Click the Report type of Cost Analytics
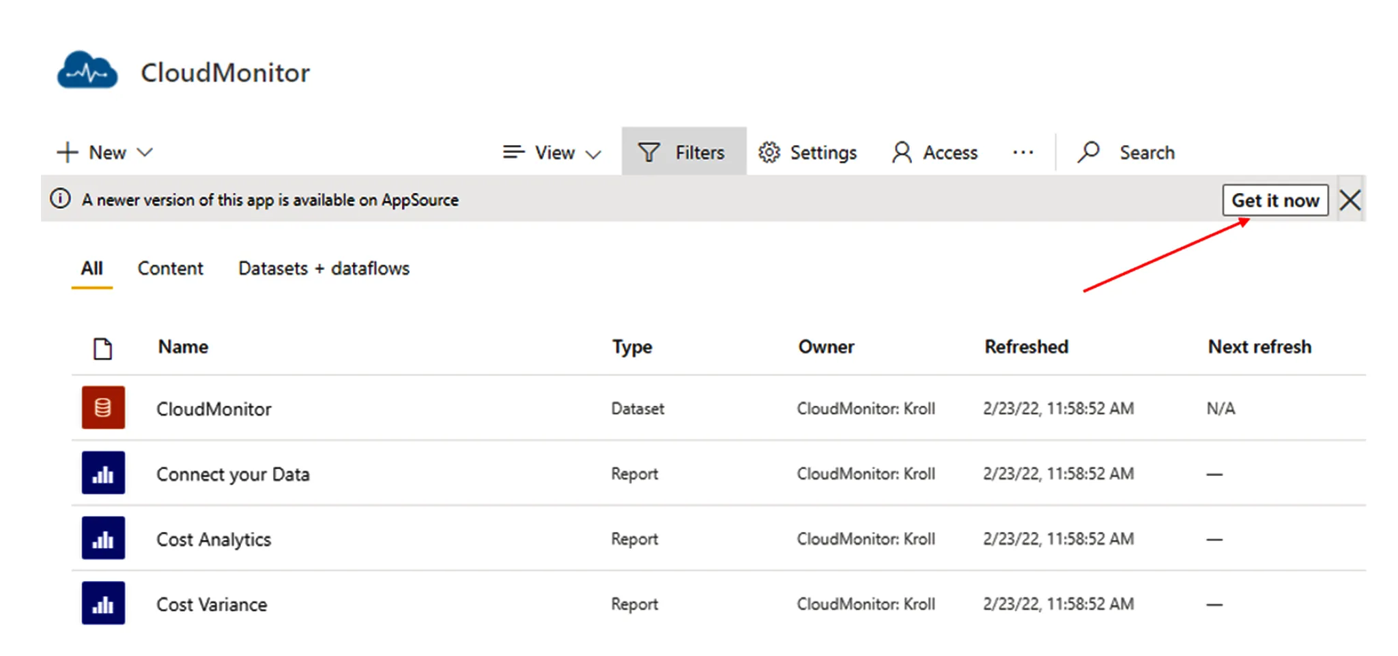The height and width of the screenshot is (656, 1398). click(x=634, y=539)
